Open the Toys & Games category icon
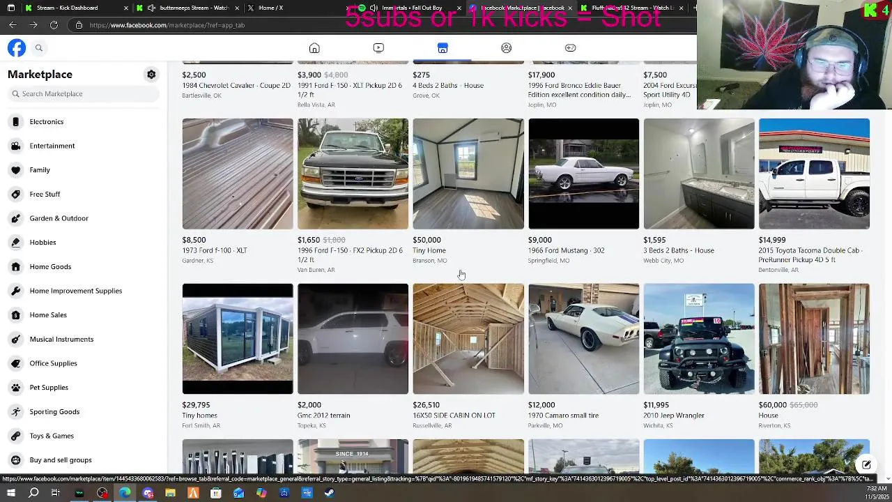 coord(15,436)
